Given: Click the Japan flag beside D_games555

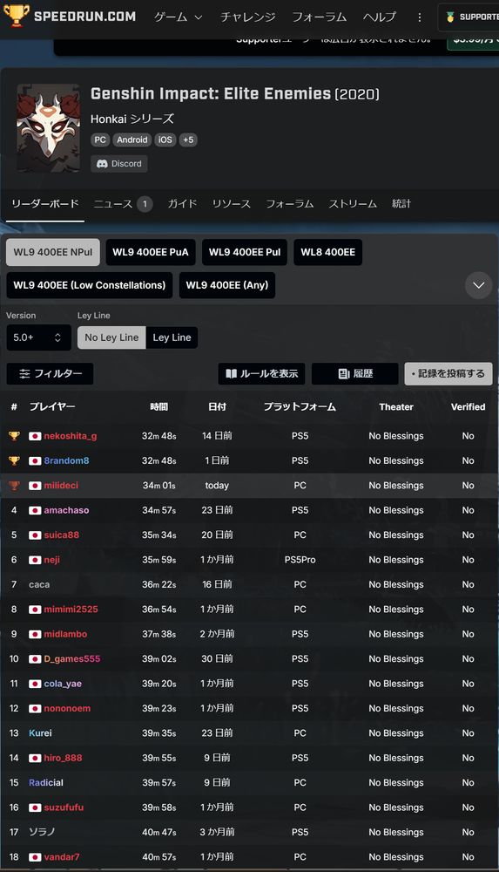Looking at the screenshot, I should 35,659.
